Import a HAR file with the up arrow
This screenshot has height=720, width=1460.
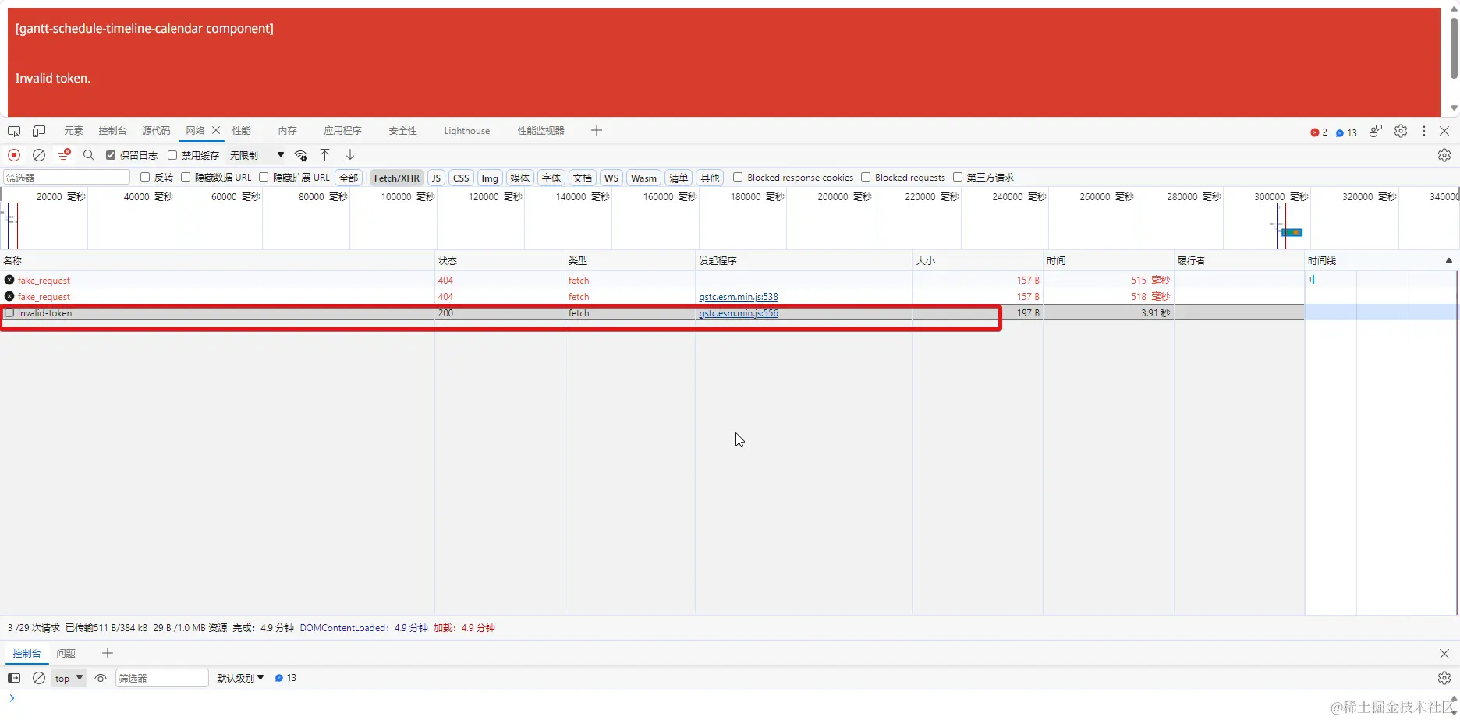point(325,155)
